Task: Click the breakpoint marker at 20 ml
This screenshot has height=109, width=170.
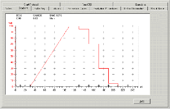Action: pyautogui.click(x=25, y=86)
